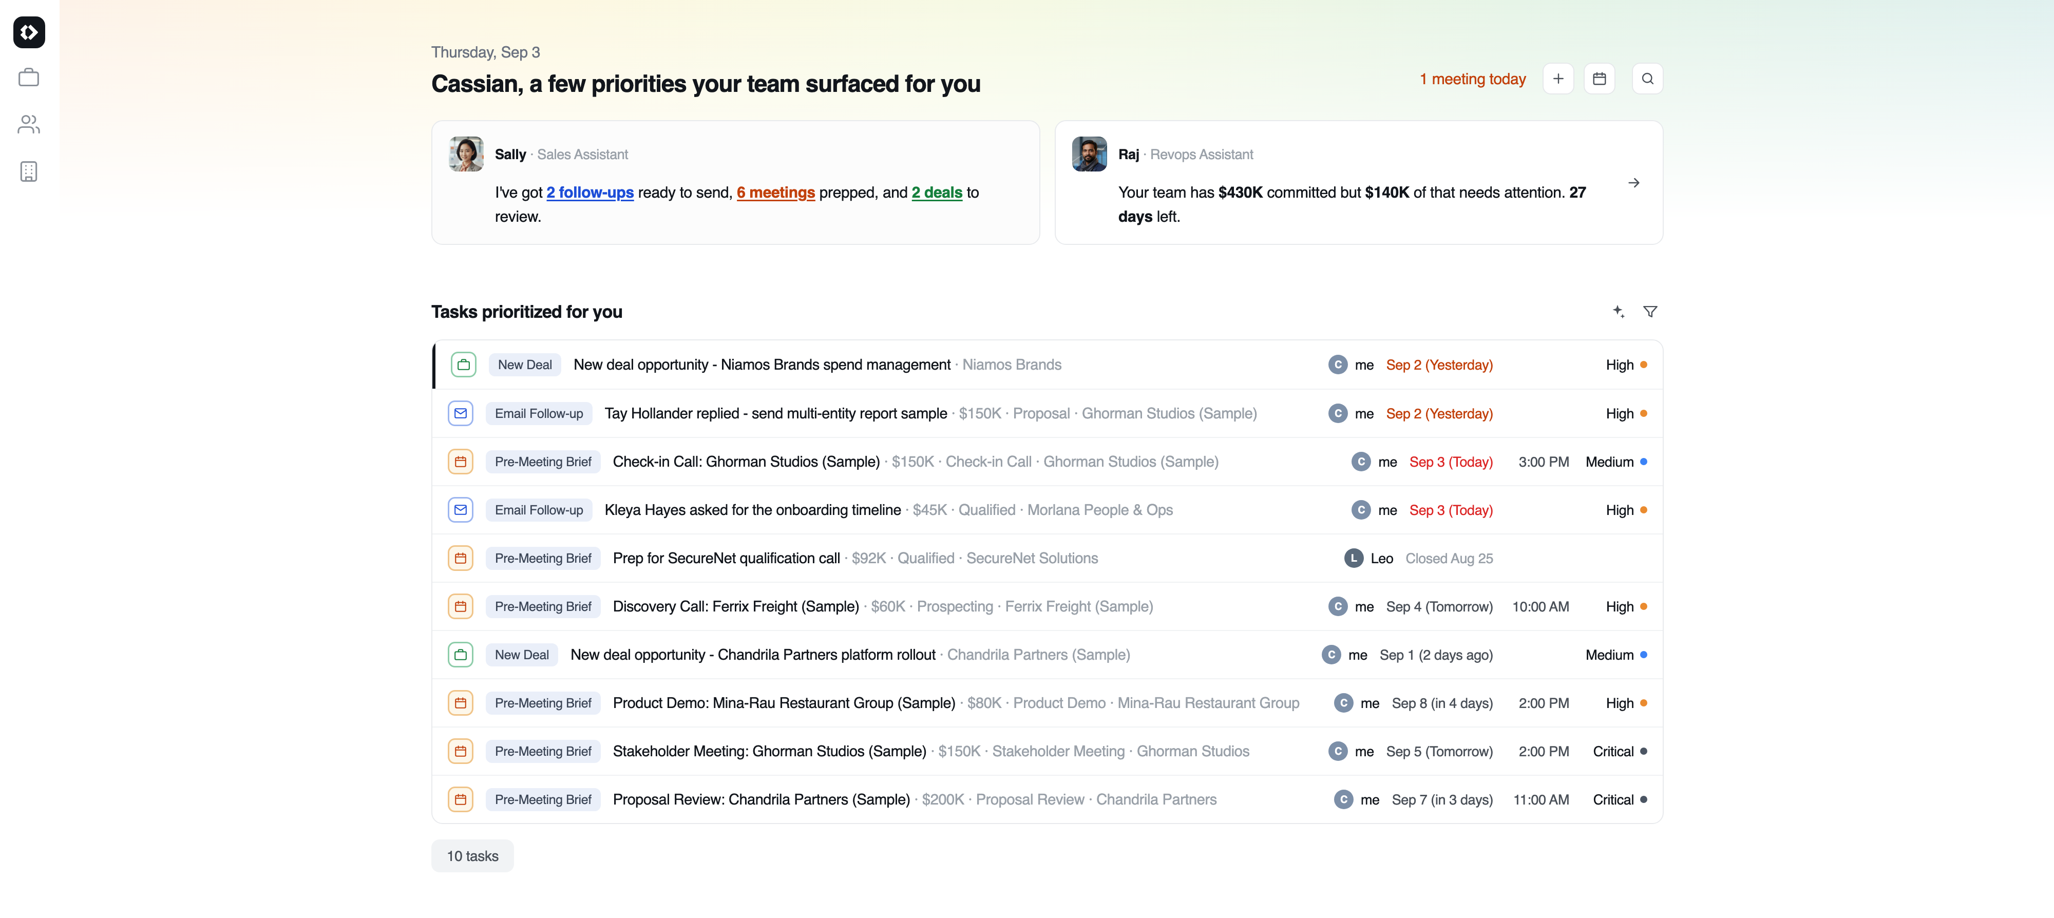
Task: Expand Raj's summary with the arrow
Action: [1634, 183]
